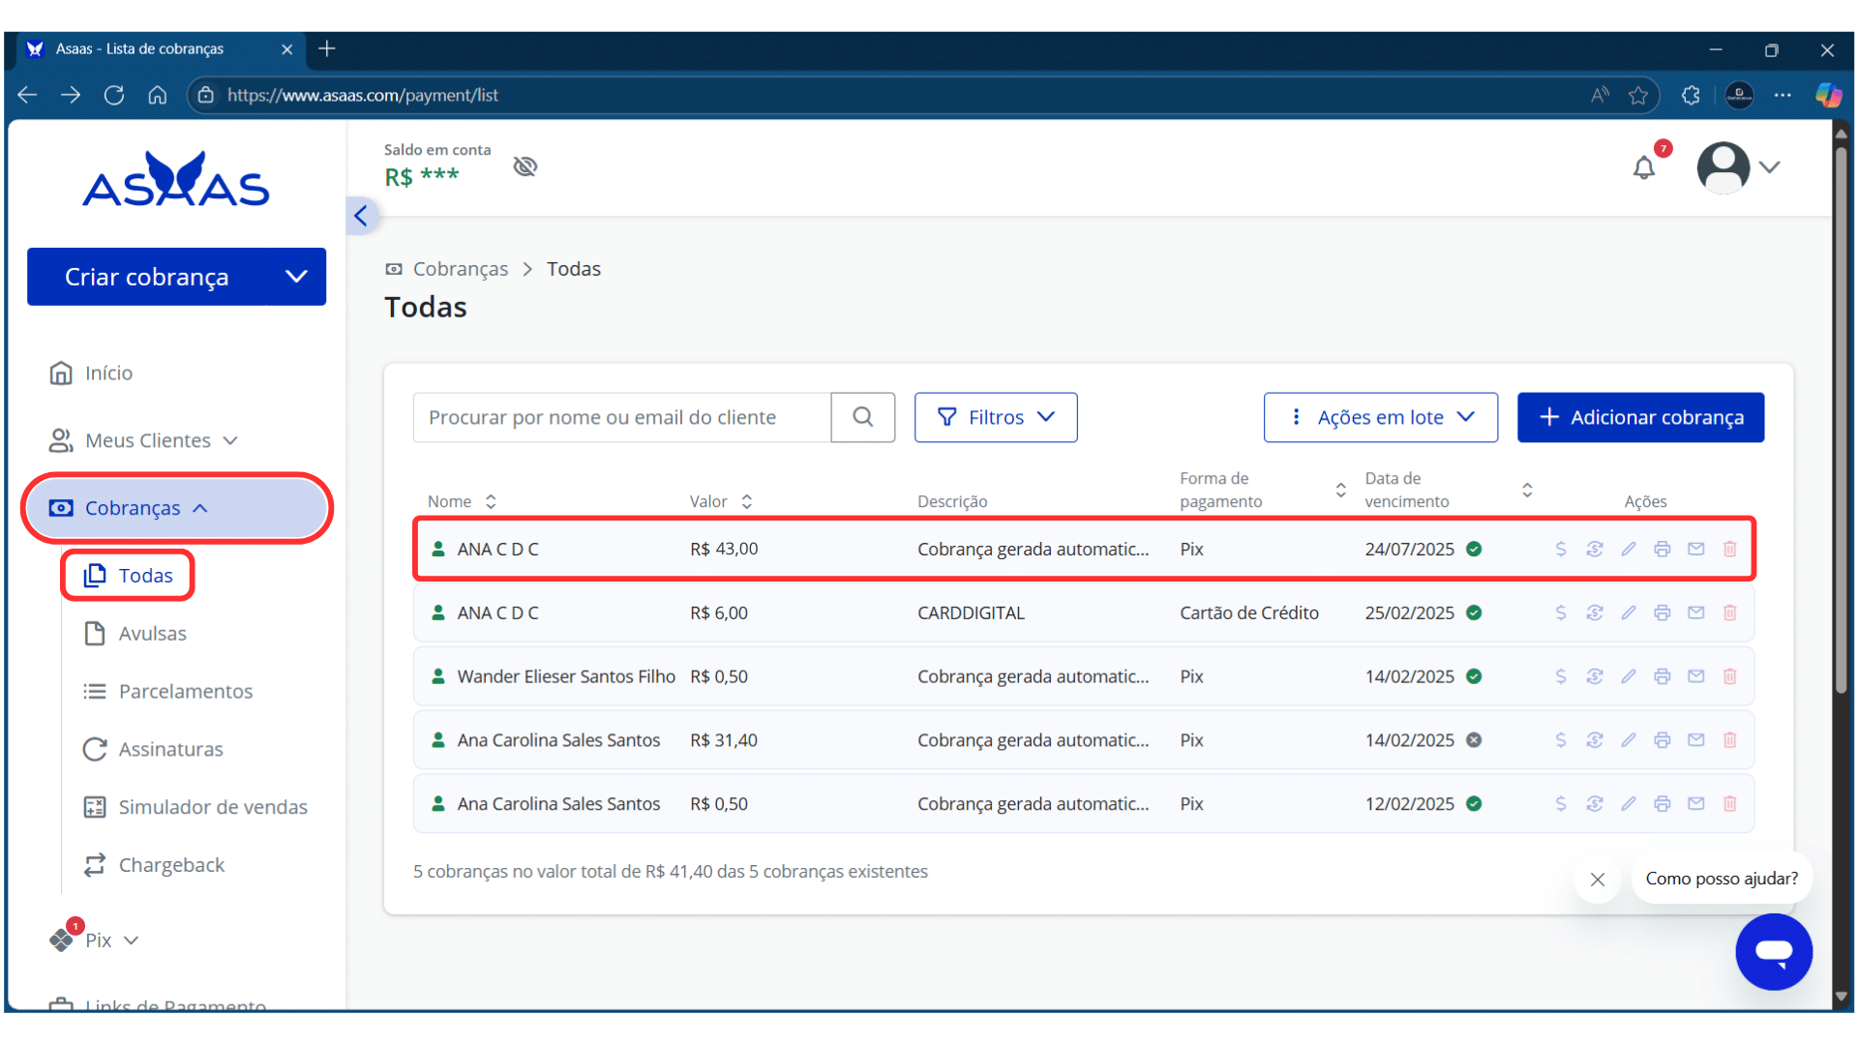The width and height of the screenshot is (1858, 1045).
Task: Toggle sort on Data de vencimento column
Action: [x=1527, y=490]
